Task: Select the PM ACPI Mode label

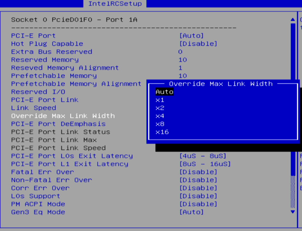Action: [38, 204]
